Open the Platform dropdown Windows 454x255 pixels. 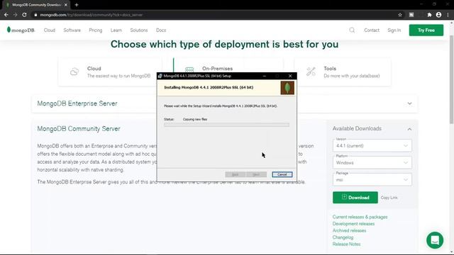(x=372, y=162)
